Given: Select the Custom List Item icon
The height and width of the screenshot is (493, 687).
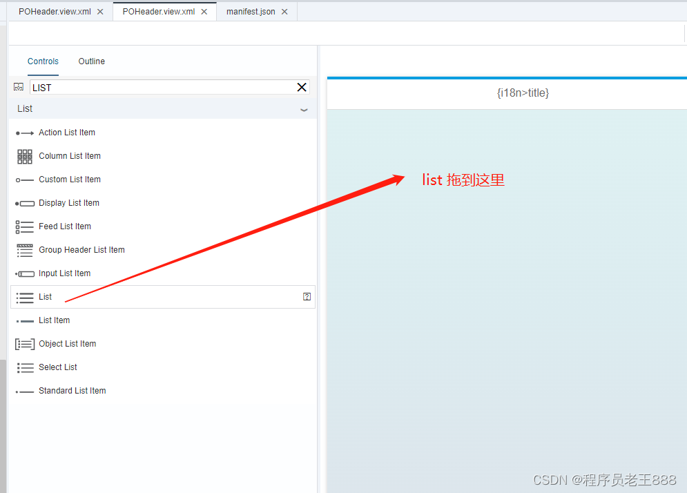Looking at the screenshot, I should point(25,180).
